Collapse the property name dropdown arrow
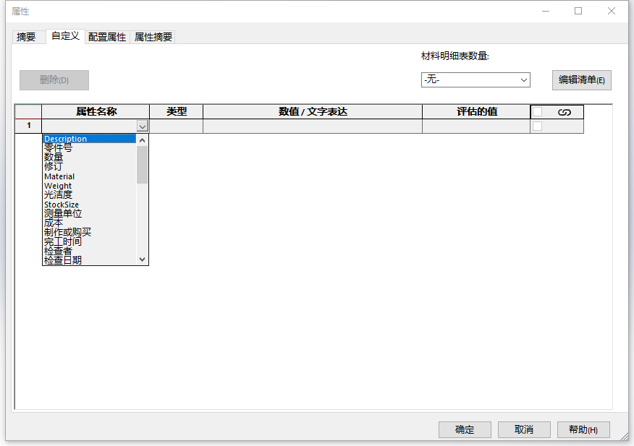634x446 pixels. [x=143, y=126]
